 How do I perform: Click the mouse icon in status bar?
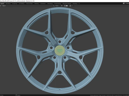(x=16, y=95)
